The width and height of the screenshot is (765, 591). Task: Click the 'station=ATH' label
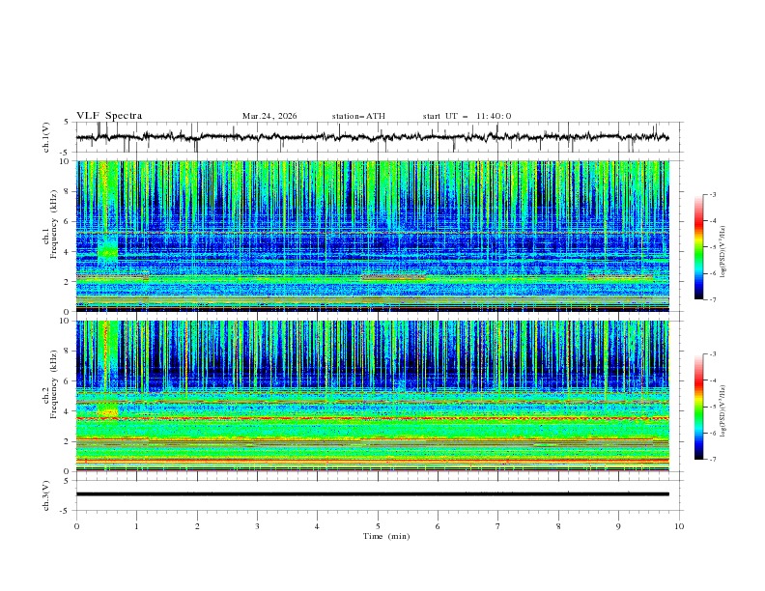358,116
